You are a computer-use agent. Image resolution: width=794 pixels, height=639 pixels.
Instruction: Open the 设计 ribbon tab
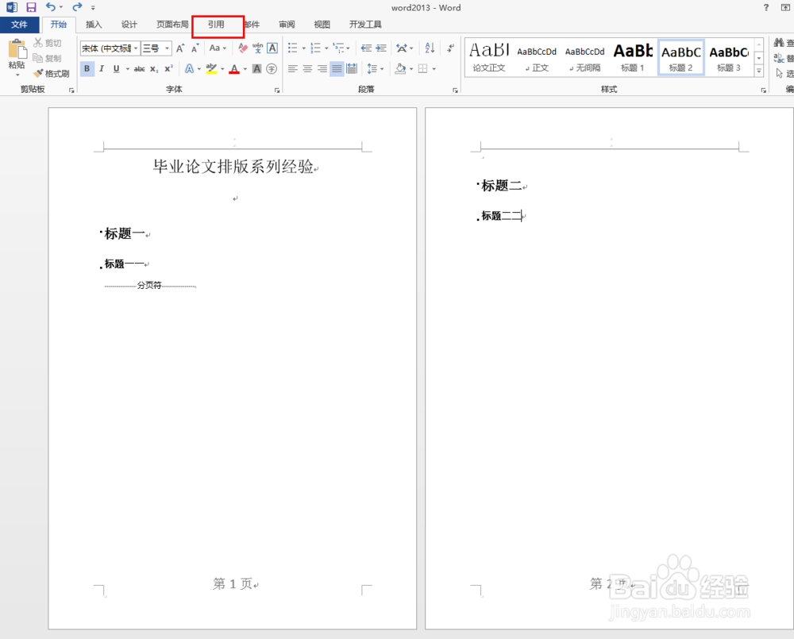[x=128, y=25]
